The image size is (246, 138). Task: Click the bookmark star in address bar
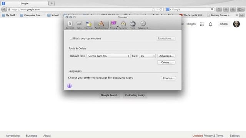tap(153, 9)
